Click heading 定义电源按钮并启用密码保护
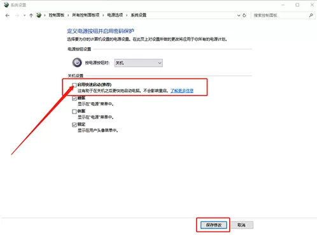 [x=101, y=31]
